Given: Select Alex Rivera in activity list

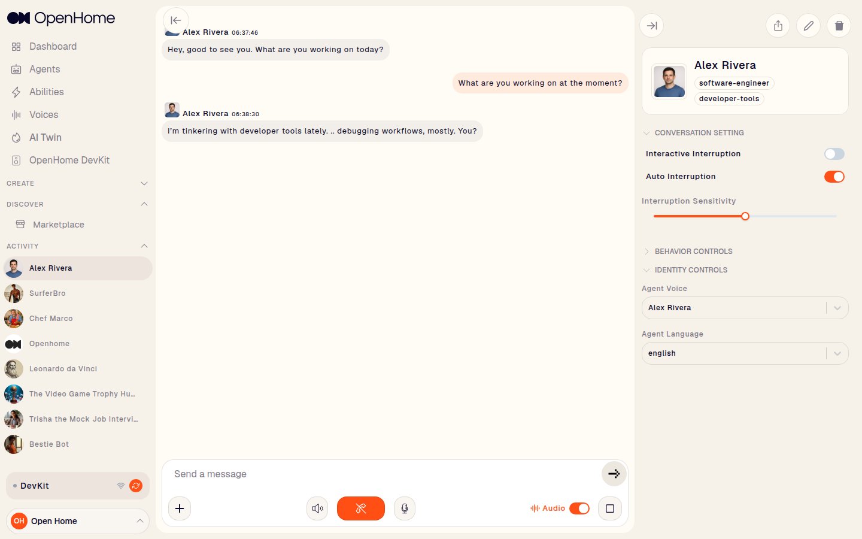Looking at the screenshot, I should point(78,268).
